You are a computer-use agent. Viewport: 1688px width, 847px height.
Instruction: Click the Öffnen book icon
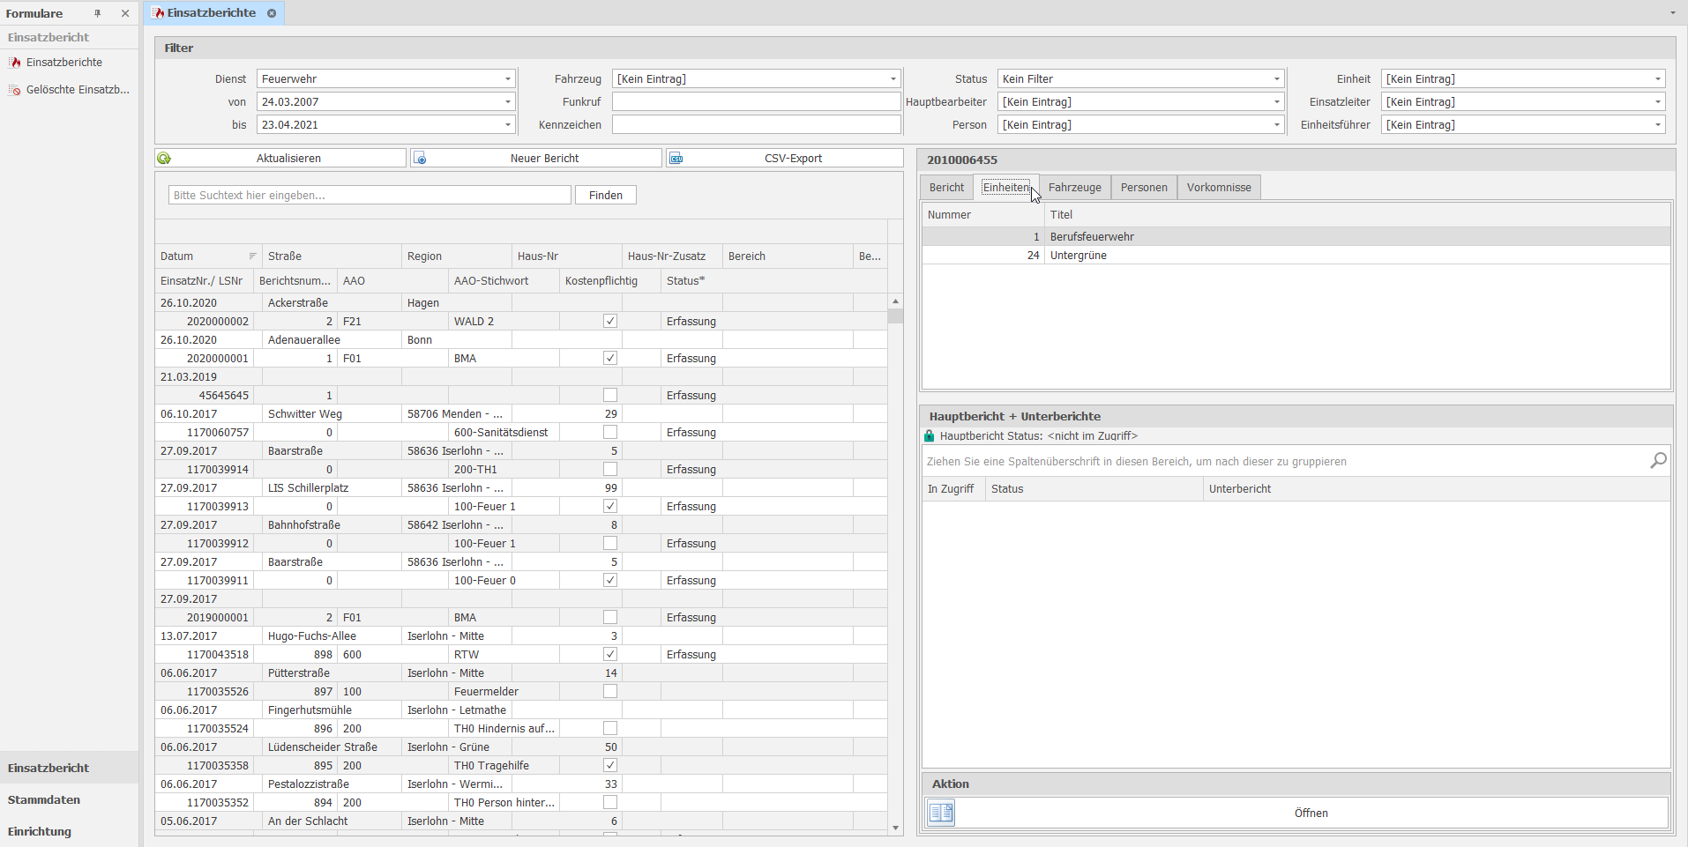pos(941,813)
